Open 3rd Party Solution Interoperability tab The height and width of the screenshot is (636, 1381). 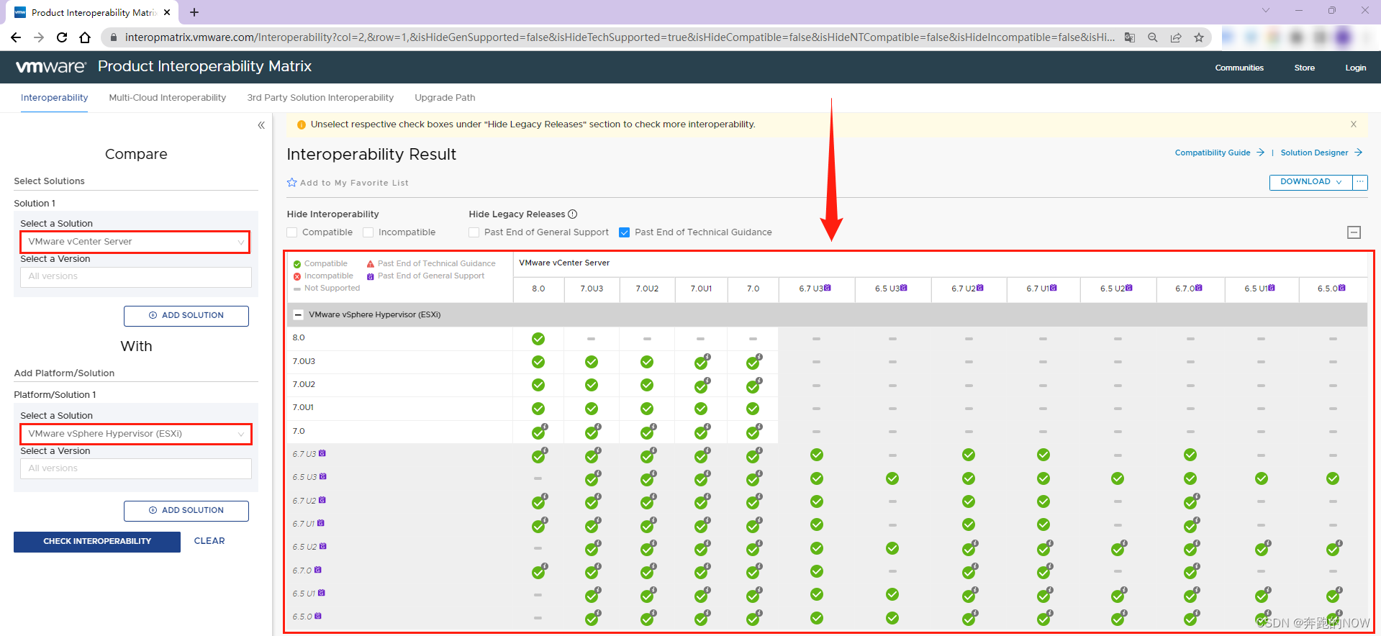coord(320,98)
